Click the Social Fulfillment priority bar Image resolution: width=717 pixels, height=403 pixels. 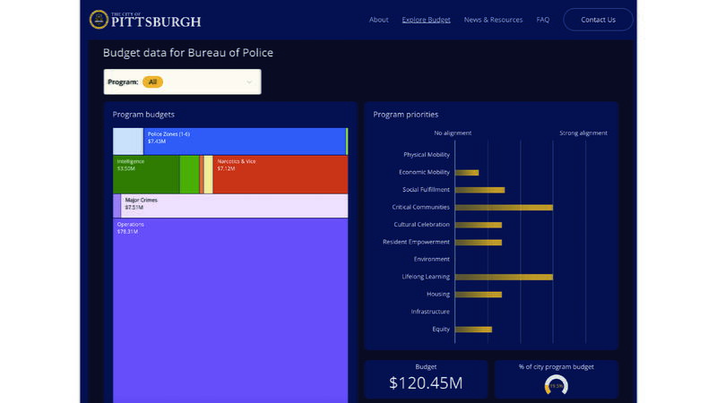click(480, 190)
